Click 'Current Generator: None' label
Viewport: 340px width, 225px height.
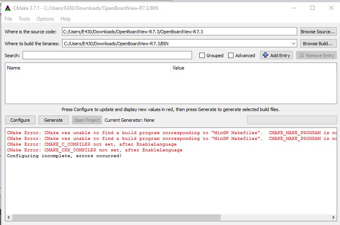pyautogui.click(x=130, y=120)
